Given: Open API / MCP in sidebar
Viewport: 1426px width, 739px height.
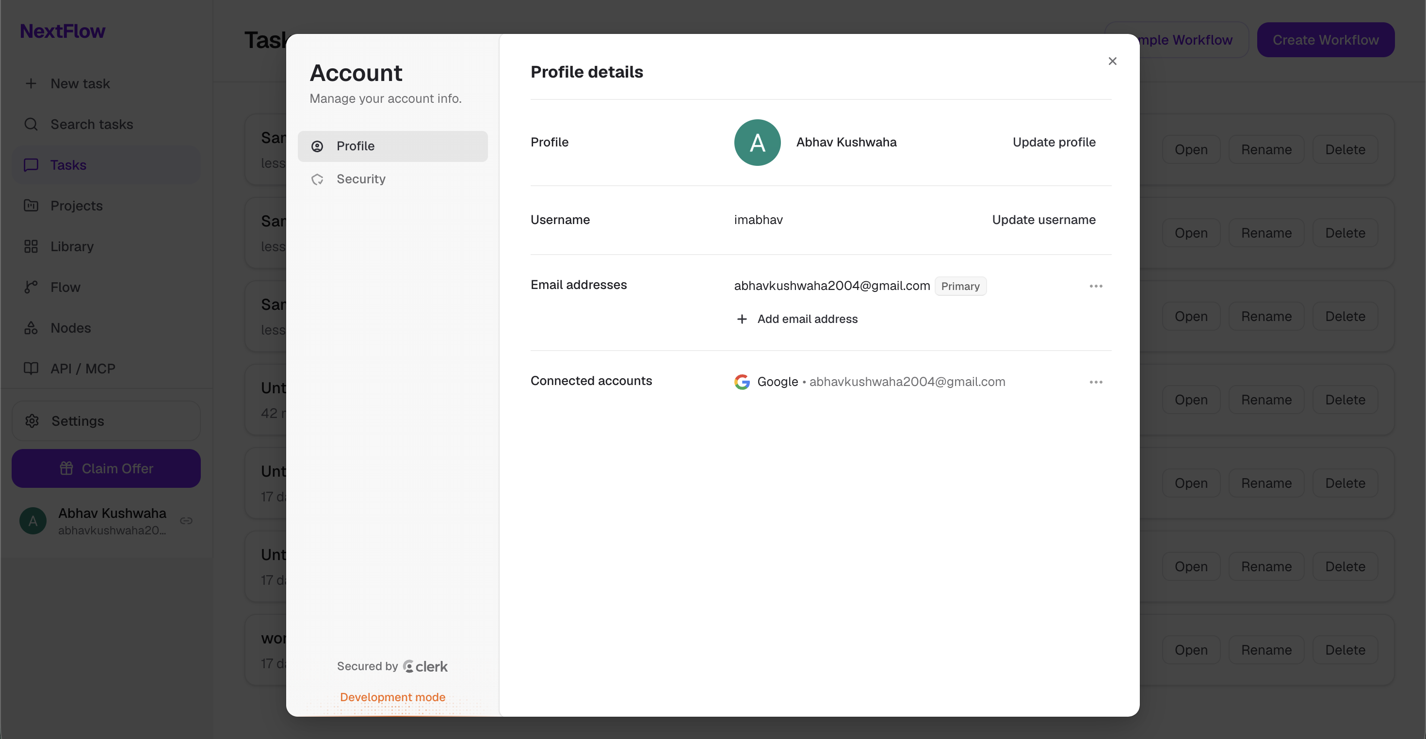Looking at the screenshot, I should [106, 368].
